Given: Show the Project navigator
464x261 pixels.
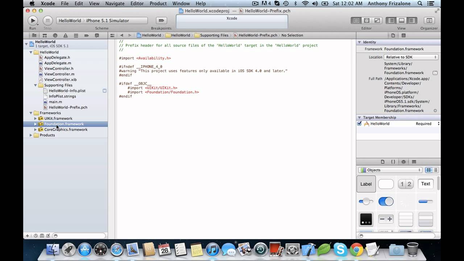Looking at the screenshot, I should 34,36.
